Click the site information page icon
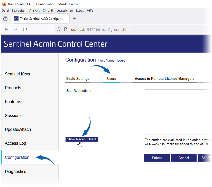Image resolution: width=212 pixels, height=187 pixels. click(x=66, y=29)
